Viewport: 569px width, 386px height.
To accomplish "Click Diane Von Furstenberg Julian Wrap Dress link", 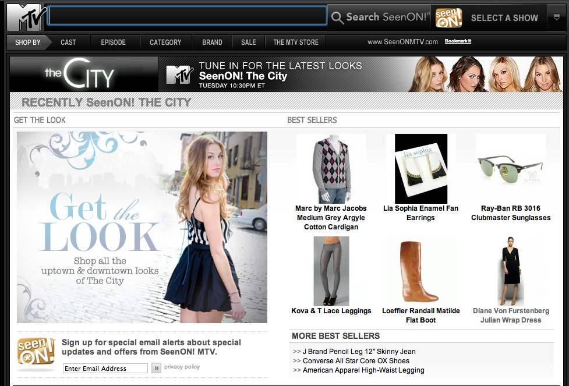I will (511, 315).
